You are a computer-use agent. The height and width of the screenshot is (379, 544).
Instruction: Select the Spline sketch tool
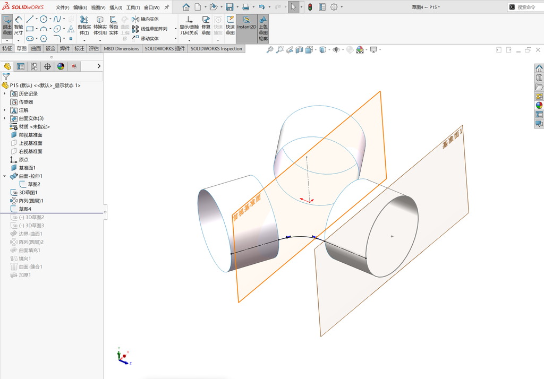click(57, 19)
